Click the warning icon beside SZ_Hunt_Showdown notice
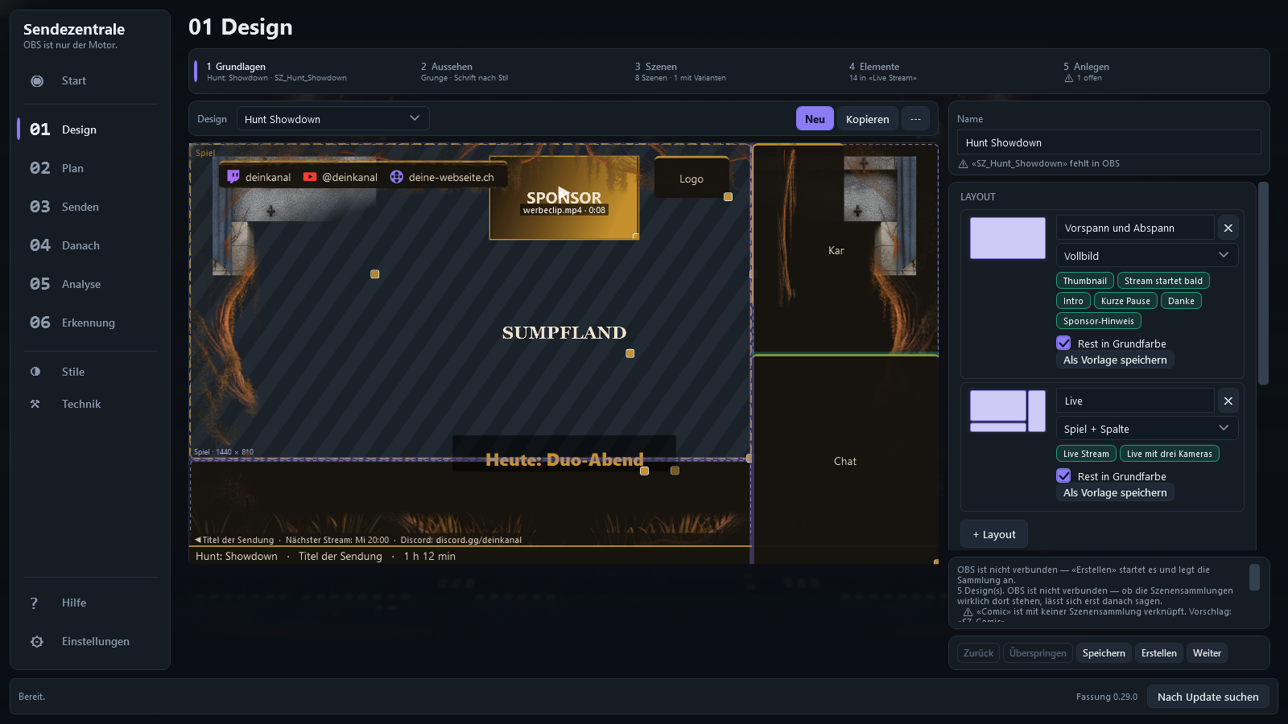 [963, 163]
